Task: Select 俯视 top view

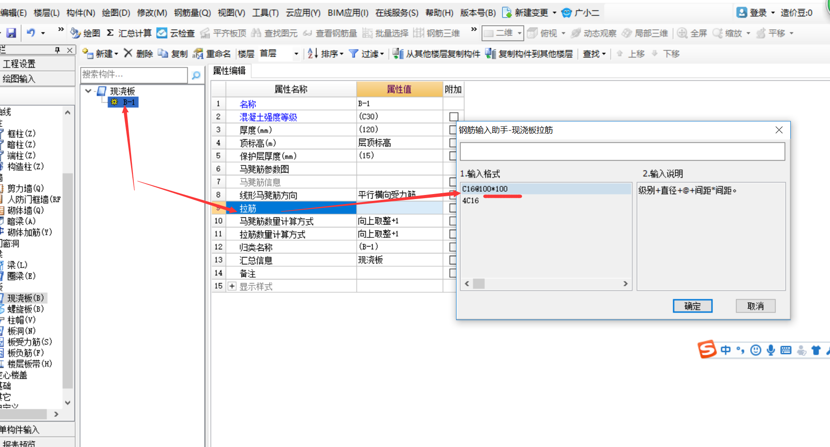Action: pos(542,33)
